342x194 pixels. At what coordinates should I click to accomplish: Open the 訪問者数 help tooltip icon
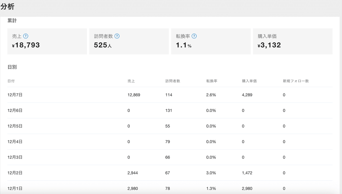point(117,36)
